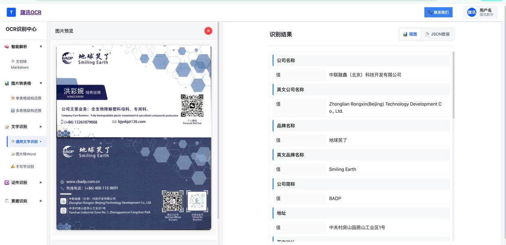Click the value 地球笑了
This screenshot has width=506, height=245.
338,140
